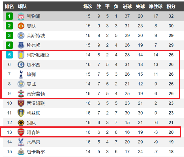Click the green rank 1 badge
This screenshot has height=157, width=184.
tap(9, 16)
